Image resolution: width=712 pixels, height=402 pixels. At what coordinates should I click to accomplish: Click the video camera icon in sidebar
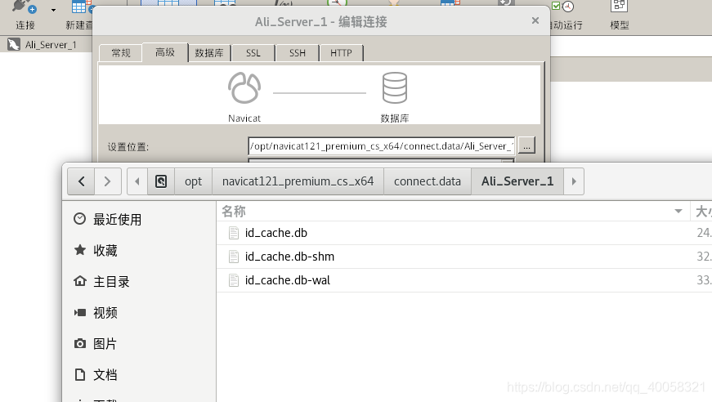pyautogui.click(x=80, y=312)
